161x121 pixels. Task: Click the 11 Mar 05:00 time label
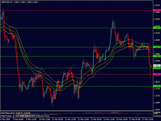point(57,119)
